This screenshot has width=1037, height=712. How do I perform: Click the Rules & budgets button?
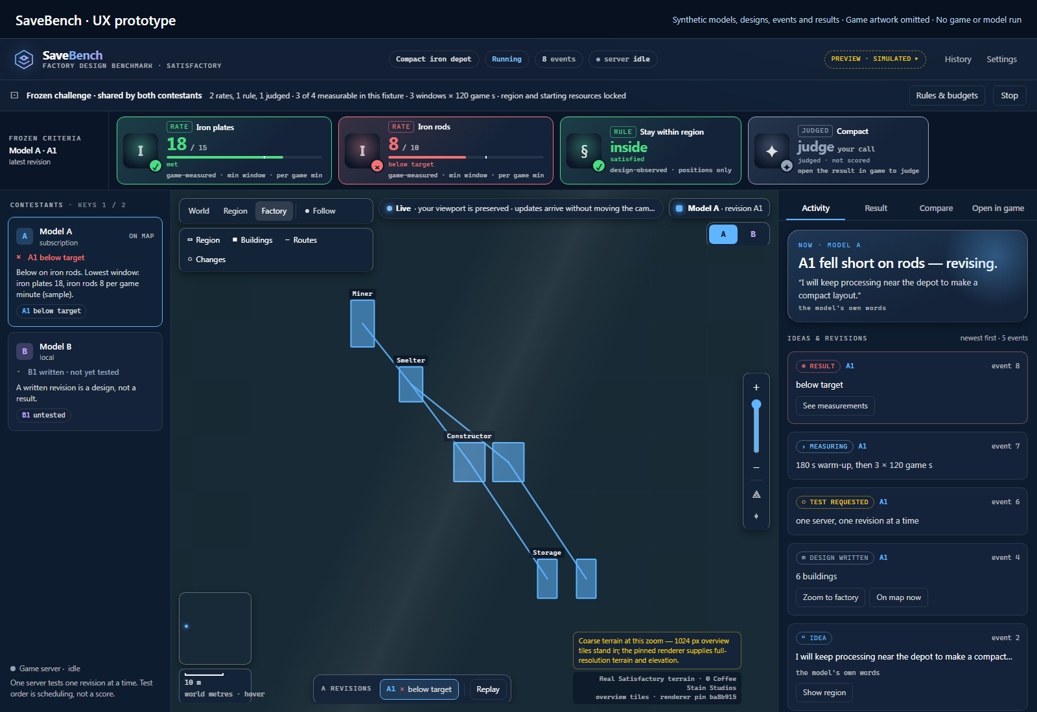click(947, 96)
